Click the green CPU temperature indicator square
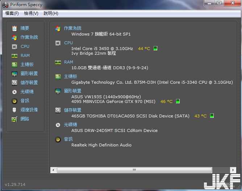242x191 pixels. 155,48
